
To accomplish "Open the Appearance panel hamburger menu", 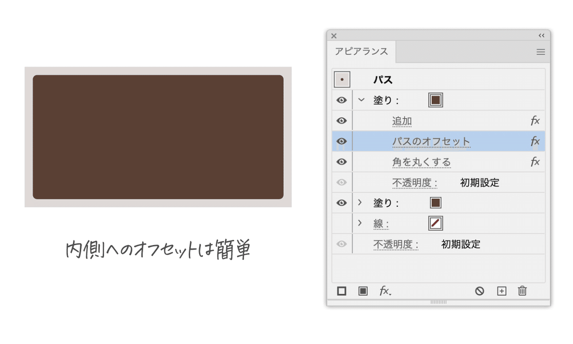I will click(x=541, y=52).
